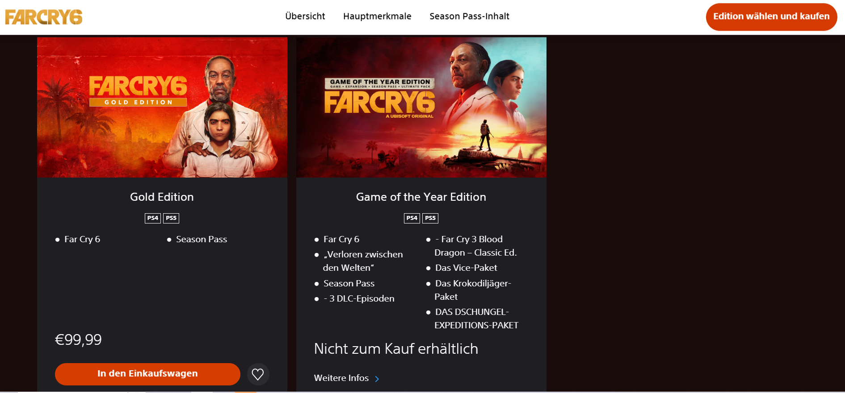This screenshot has height=393, width=845.
Task: Go to the Hauptmerkmale section
Action: coord(377,17)
